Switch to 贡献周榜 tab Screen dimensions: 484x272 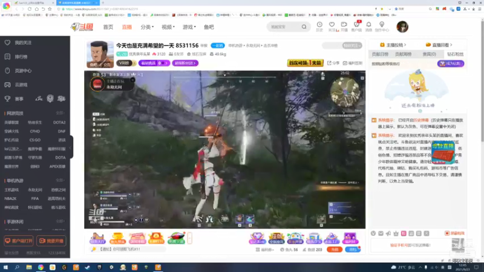coord(403,54)
